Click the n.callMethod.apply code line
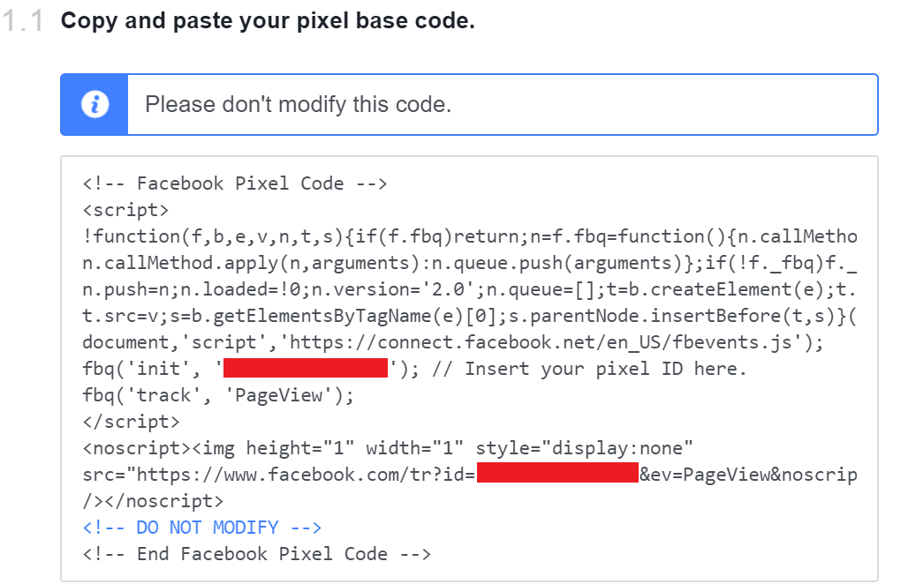This screenshot has width=916, height=584. coord(470,263)
